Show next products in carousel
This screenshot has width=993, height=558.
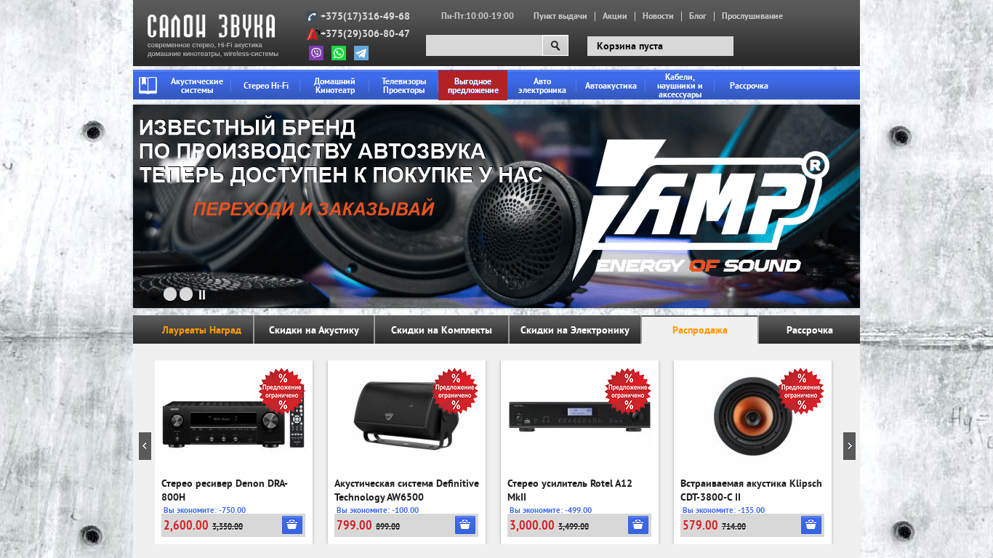click(849, 446)
